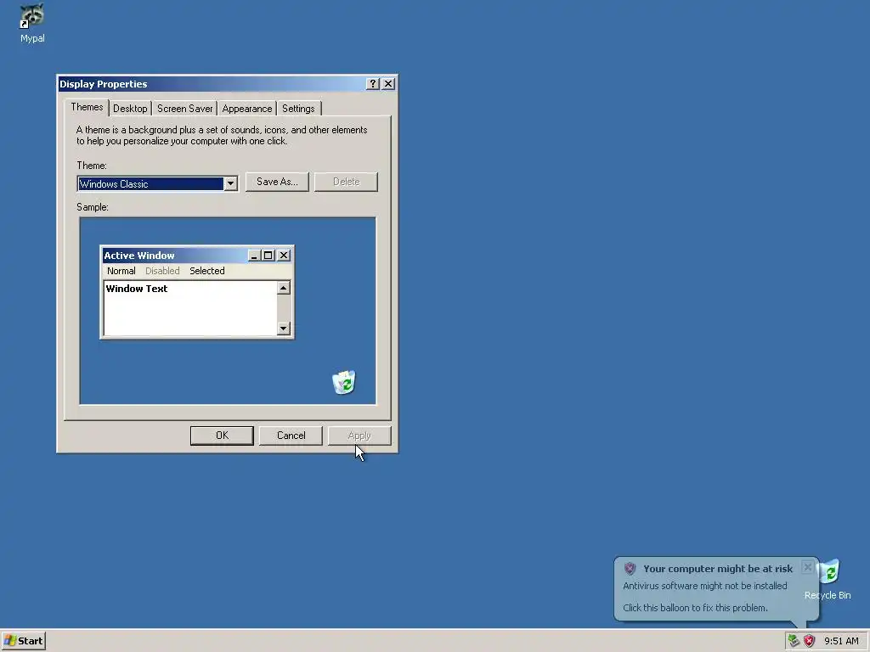This screenshot has width=870, height=652.
Task: Click the Apply button
Action: pos(359,436)
